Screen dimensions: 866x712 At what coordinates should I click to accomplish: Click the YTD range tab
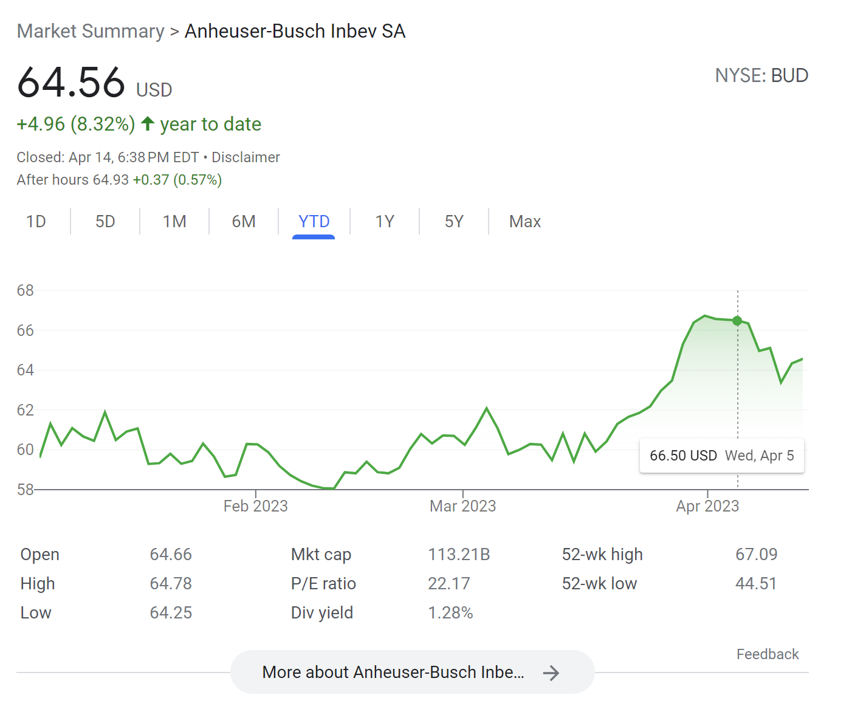click(x=314, y=221)
